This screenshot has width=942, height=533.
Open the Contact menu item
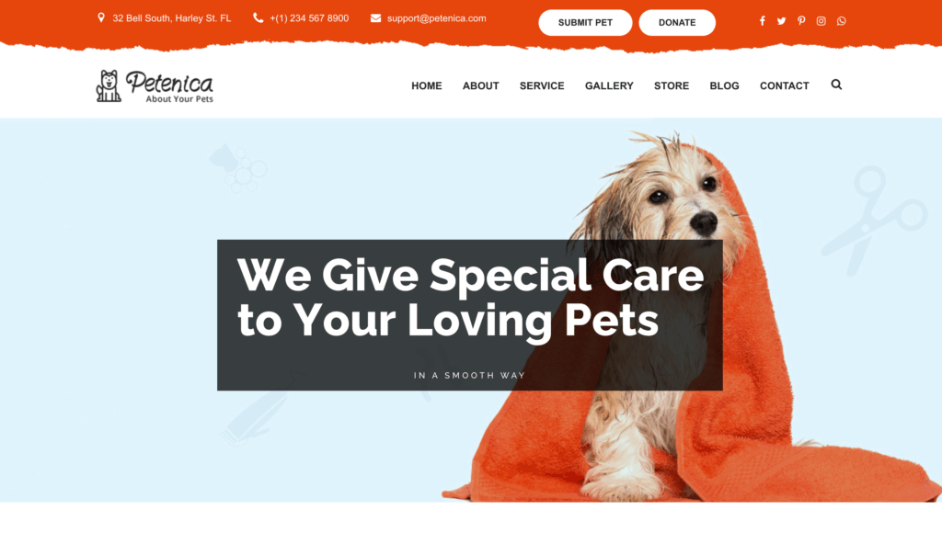click(x=785, y=85)
